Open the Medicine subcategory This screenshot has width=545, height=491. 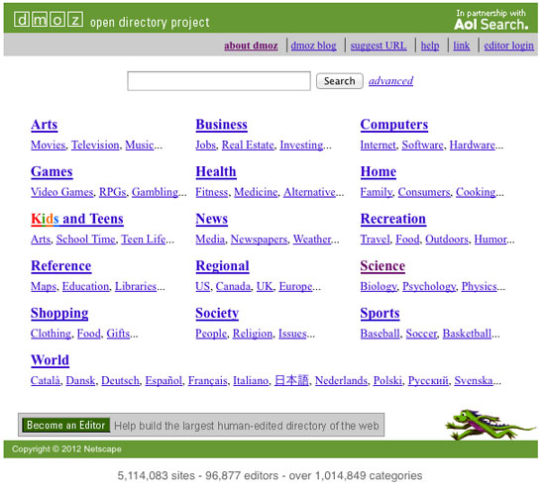(256, 192)
